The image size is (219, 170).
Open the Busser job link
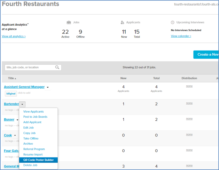click(x=9, y=119)
